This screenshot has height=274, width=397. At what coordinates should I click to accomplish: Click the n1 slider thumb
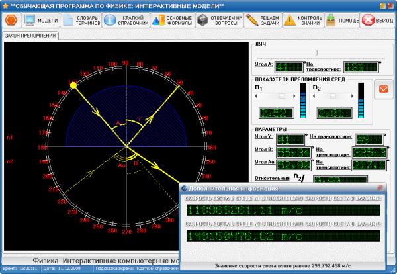pyautogui.click(x=282, y=96)
